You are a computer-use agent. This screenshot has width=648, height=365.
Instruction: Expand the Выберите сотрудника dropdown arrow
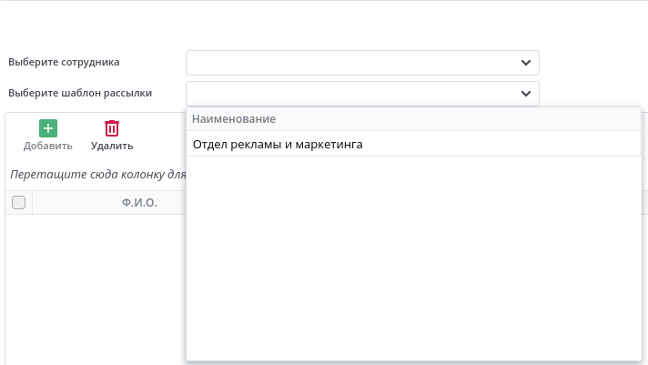(526, 63)
